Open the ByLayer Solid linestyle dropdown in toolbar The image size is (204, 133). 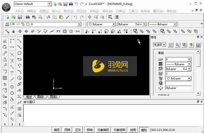click(132, 24)
